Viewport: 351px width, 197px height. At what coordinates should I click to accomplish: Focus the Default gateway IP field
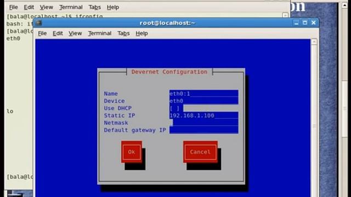203,130
